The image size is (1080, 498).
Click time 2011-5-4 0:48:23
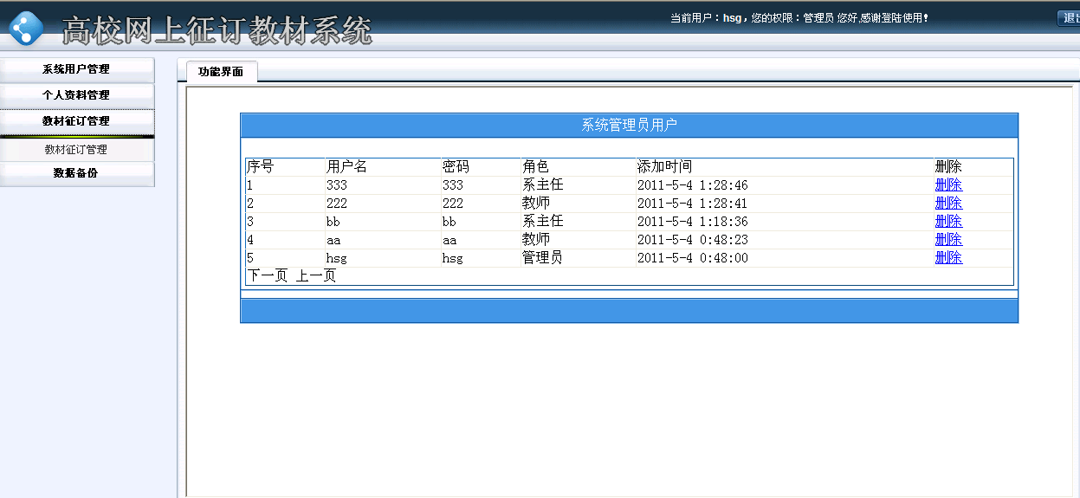(693, 240)
